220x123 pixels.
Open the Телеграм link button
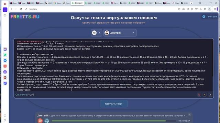[210, 16]
